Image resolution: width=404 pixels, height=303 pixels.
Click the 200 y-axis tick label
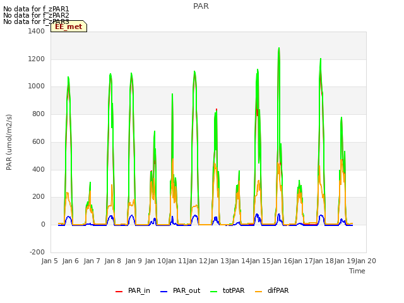click(x=39, y=197)
